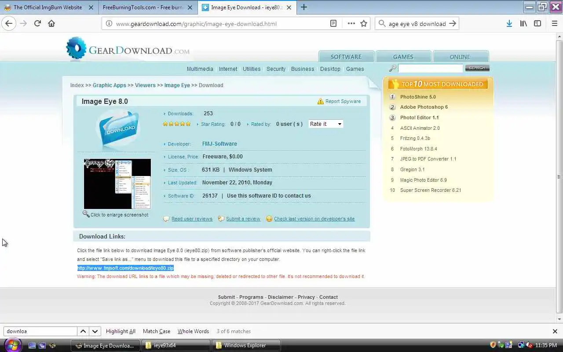
Task: Open the Utilities category
Action: 252,69
